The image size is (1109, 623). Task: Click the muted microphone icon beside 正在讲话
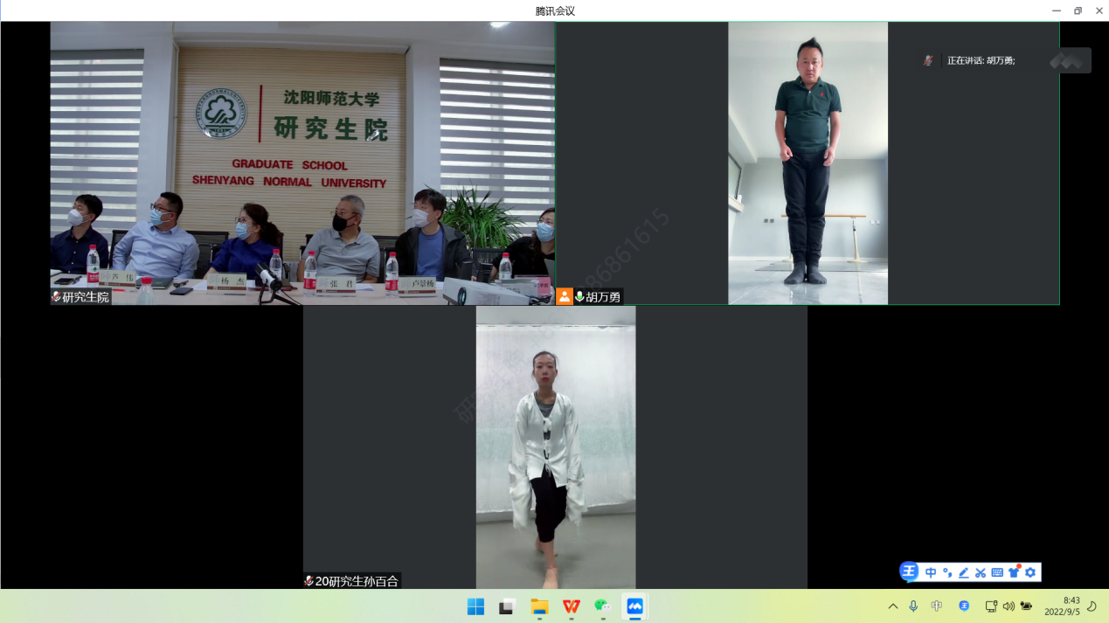coord(928,60)
